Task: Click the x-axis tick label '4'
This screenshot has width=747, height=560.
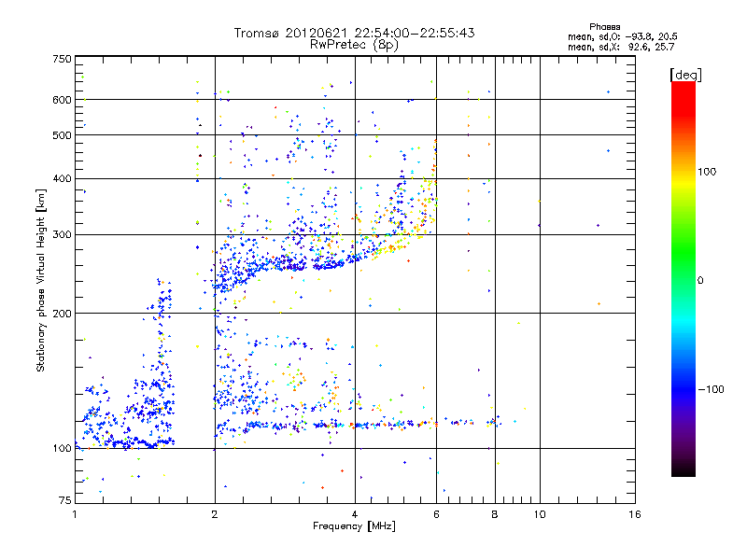Action: point(355,514)
